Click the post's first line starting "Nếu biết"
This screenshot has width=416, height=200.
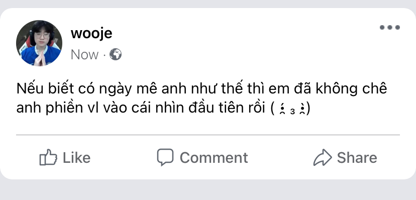[201, 88]
